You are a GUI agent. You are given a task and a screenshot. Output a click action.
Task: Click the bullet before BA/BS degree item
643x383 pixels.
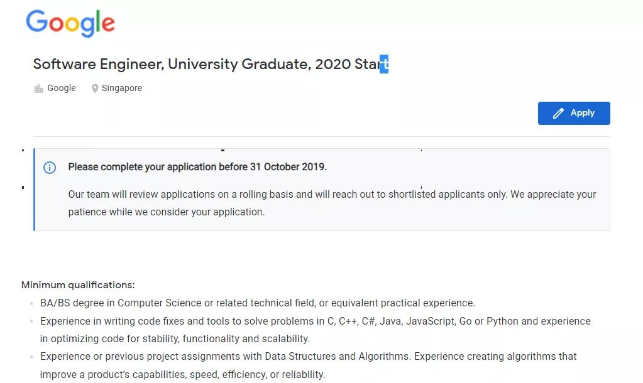[31, 303]
